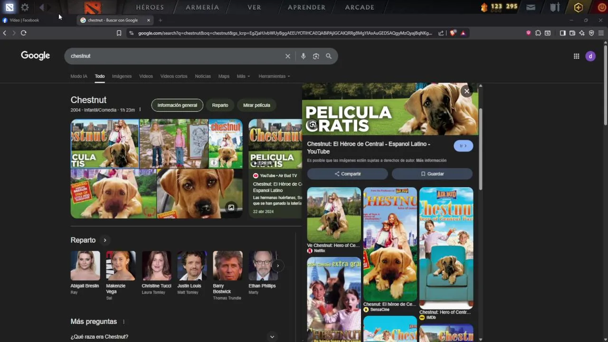
Task: Switch to Videos cortos tab
Action: pyautogui.click(x=174, y=76)
